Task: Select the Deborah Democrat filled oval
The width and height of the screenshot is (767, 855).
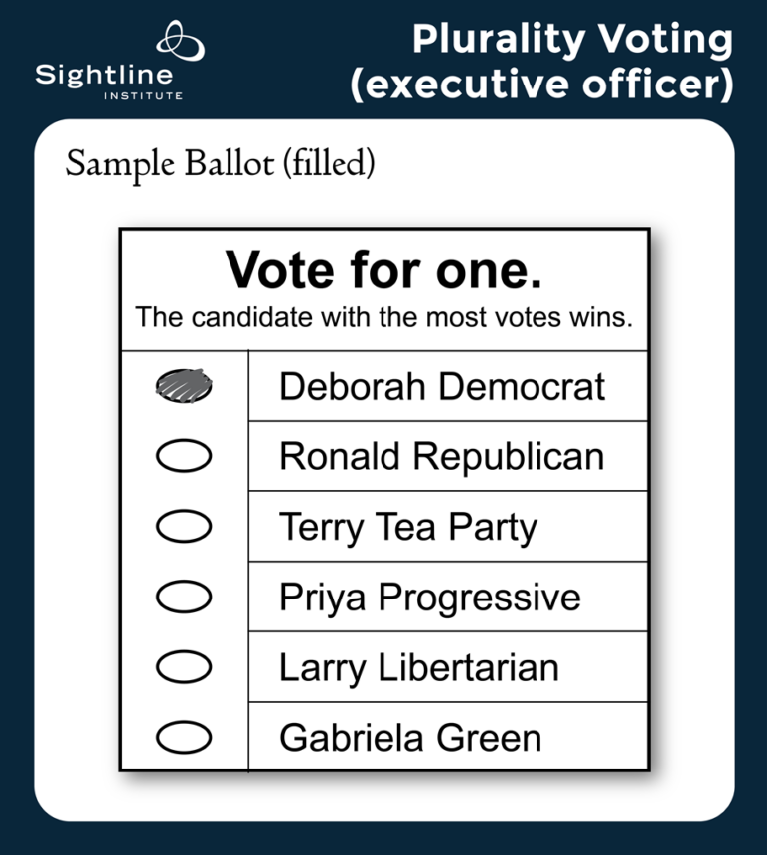Action: [184, 385]
